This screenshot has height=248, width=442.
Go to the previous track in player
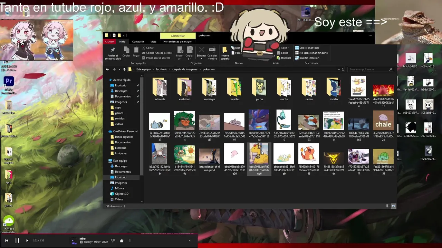coord(7,240)
